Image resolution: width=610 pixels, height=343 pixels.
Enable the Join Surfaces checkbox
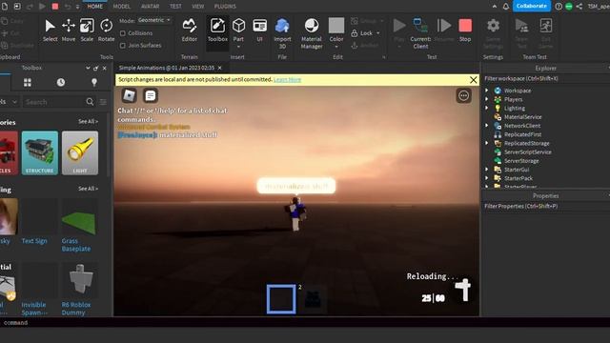pyautogui.click(x=123, y=46)
